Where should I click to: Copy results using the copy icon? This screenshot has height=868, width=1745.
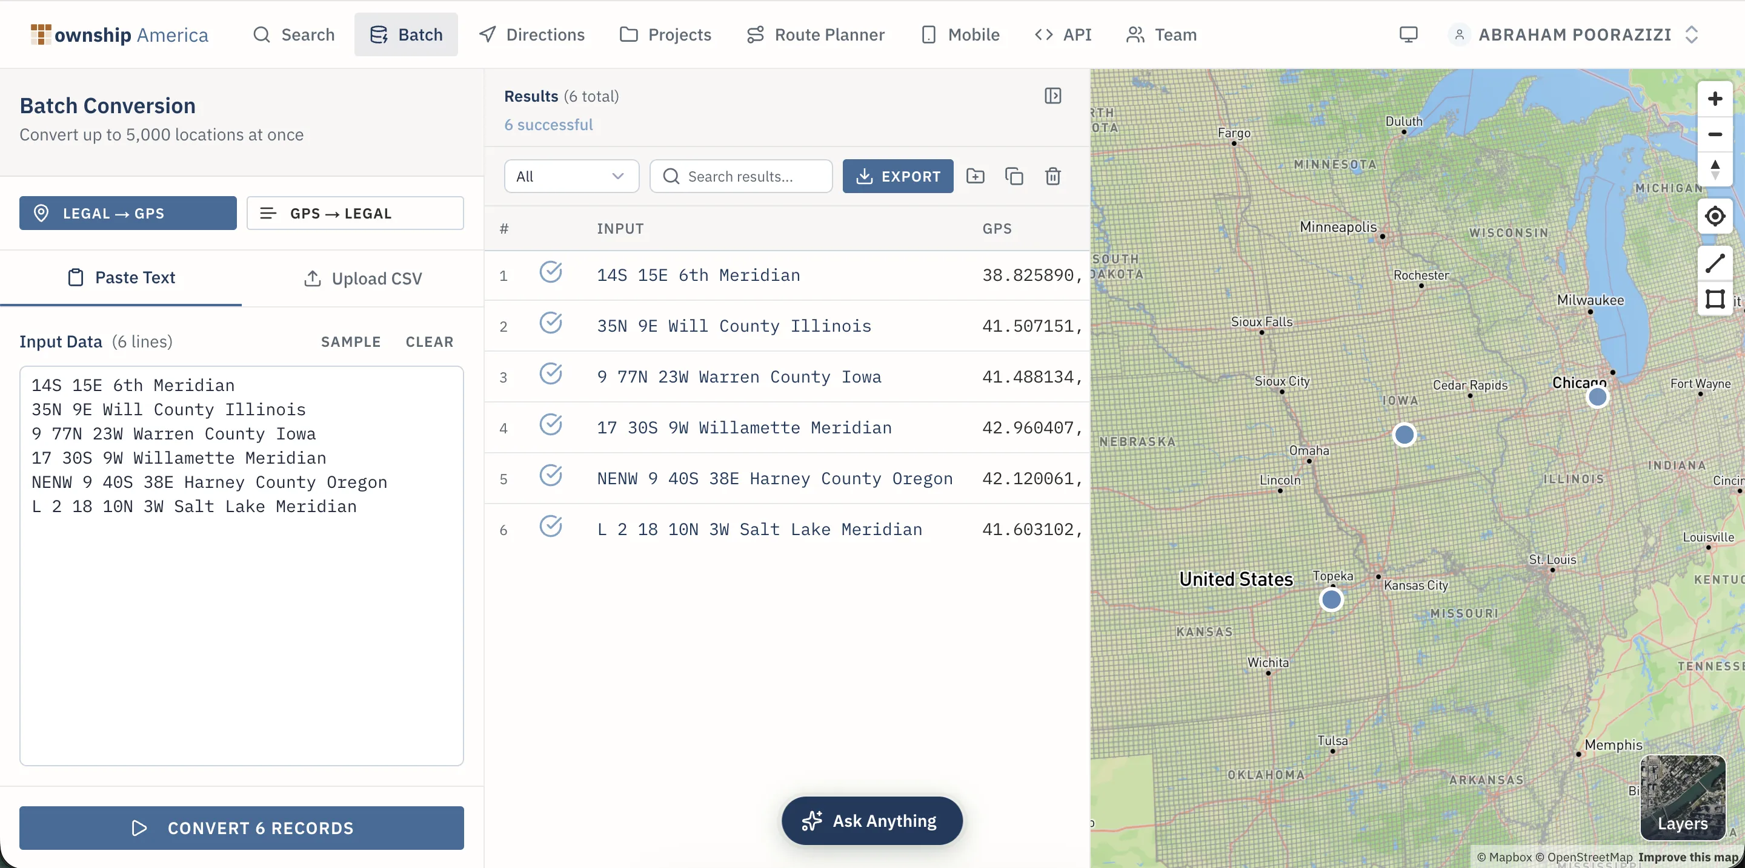(x=1014, y=177)
